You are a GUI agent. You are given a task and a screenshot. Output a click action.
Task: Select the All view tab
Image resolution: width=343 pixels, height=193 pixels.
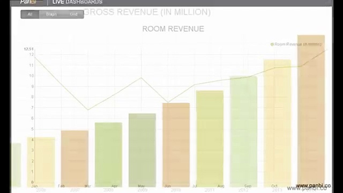coord(30,14)
